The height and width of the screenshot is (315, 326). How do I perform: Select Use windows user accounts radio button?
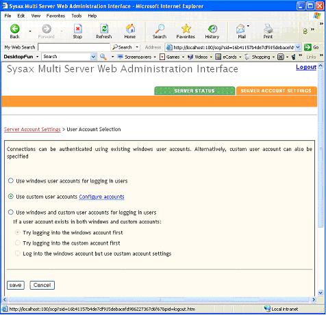10,181
